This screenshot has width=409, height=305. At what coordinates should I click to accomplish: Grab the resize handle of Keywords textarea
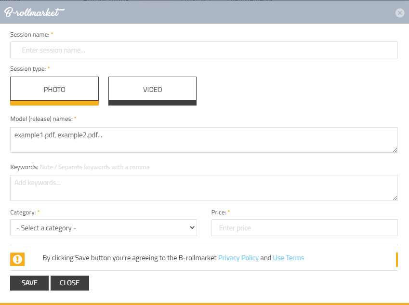point(395,198)
